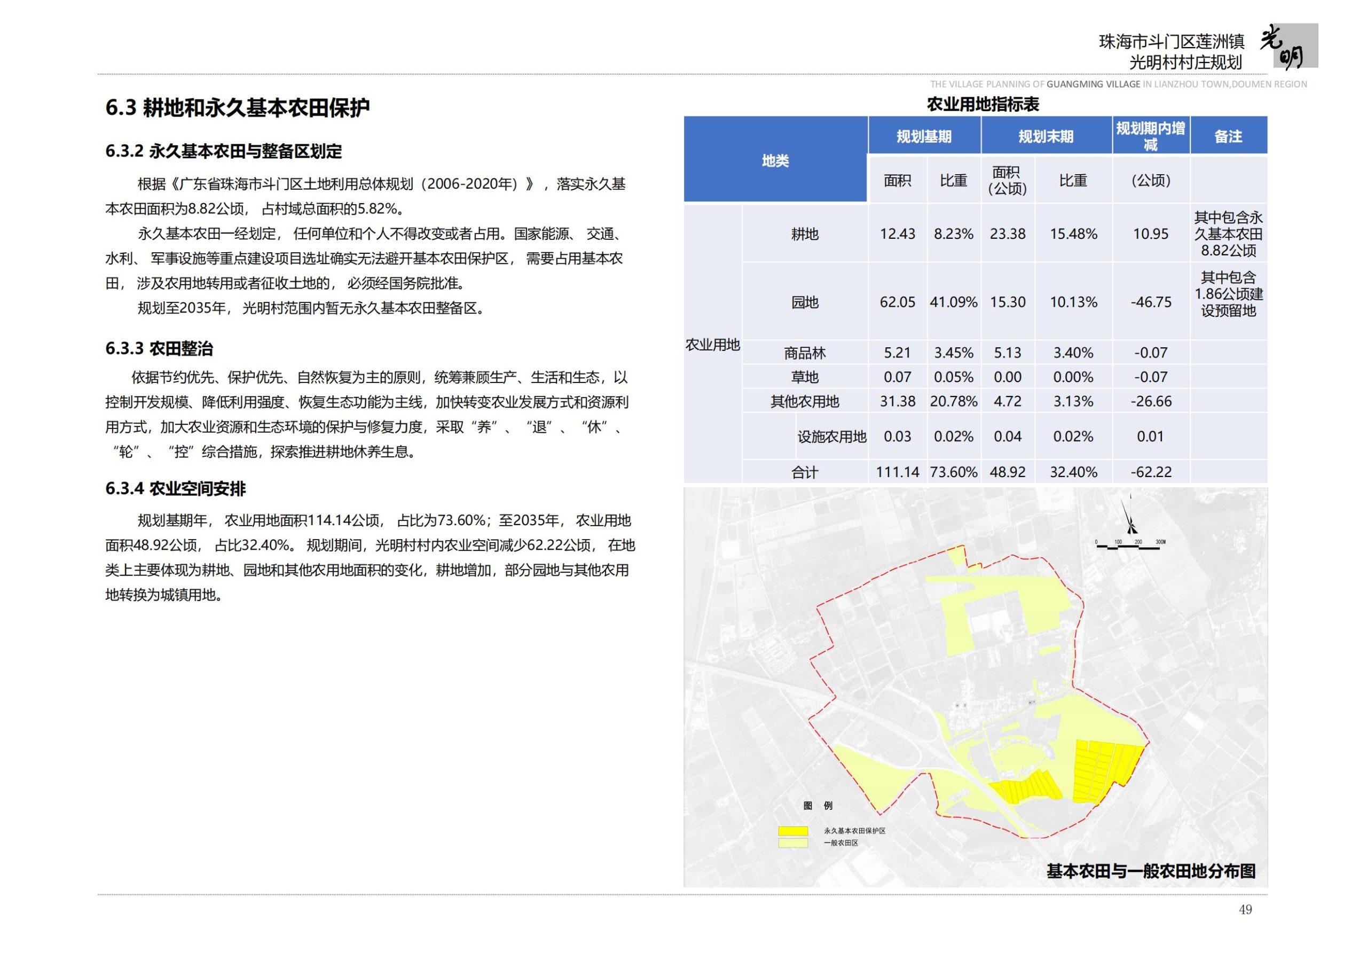Click the legend label 永久基本农田保护区
The width and height of the screenshot is (1367, 967).
tap(854, 831)
